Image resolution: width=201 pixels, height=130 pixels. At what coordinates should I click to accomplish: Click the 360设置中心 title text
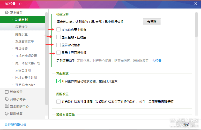(13, 4)
